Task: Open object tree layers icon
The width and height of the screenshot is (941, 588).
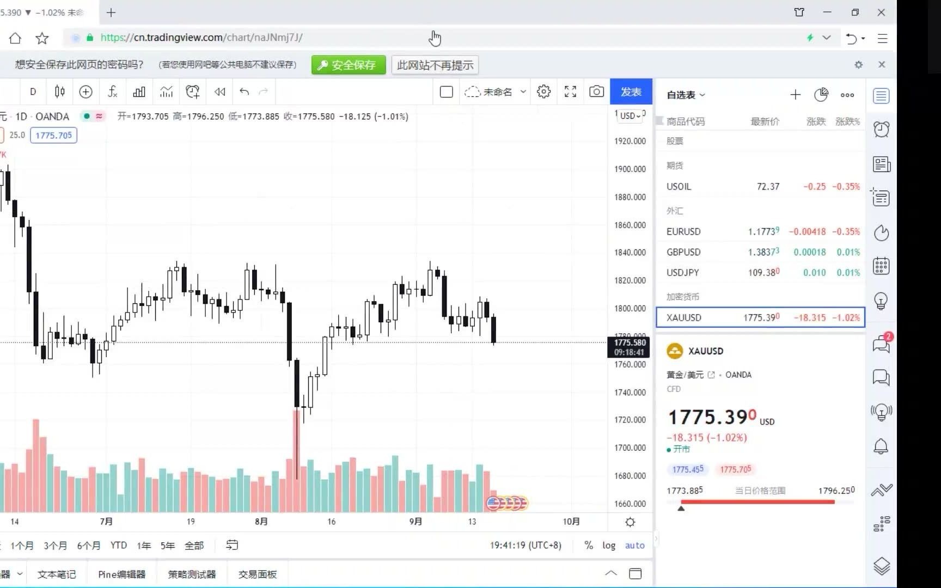Action: tap(882, 567)
